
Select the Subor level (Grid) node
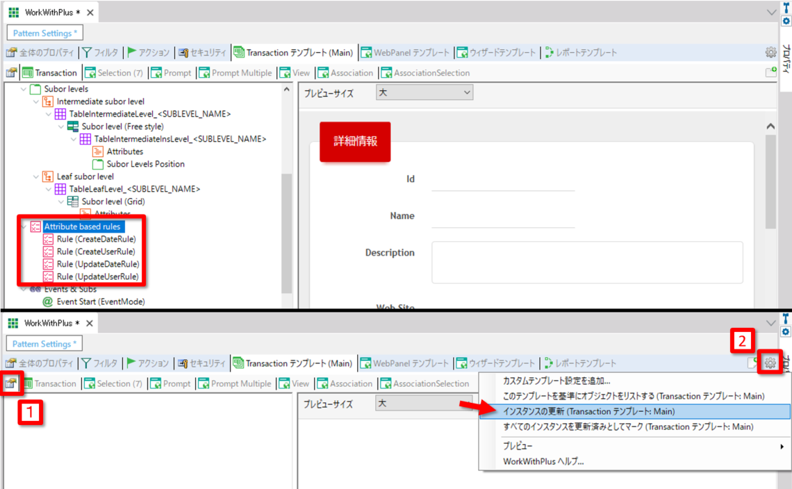(113, 201)
